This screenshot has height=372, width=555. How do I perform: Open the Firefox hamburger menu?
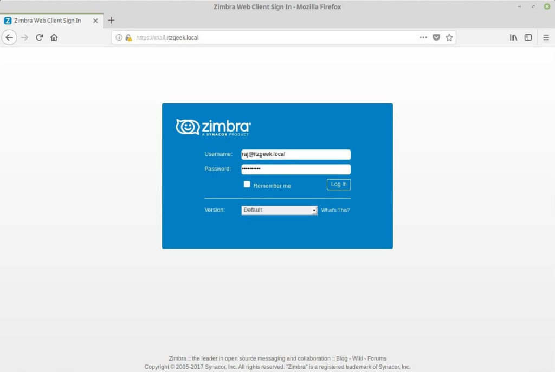[x=546, y=37]
